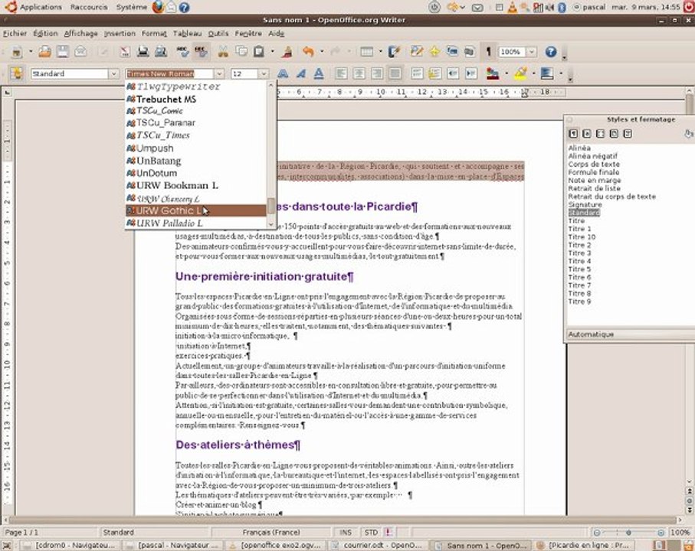Viewport: 695px width, 551px height.
Task: Center the paragraph
Action: 359,73
